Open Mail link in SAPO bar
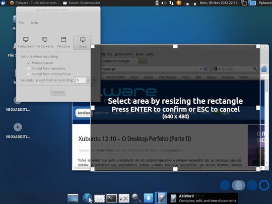272x204 pixels. click(x=198, y=77)
